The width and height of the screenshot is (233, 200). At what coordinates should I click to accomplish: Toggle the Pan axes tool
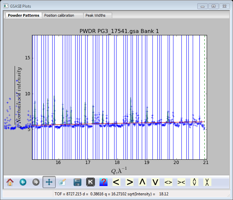pos(49,182)
